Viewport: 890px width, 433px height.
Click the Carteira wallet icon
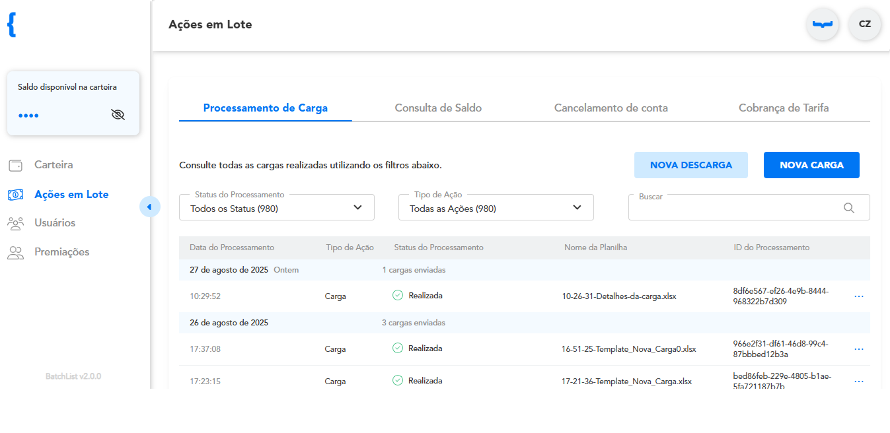(x=15, y=165)
